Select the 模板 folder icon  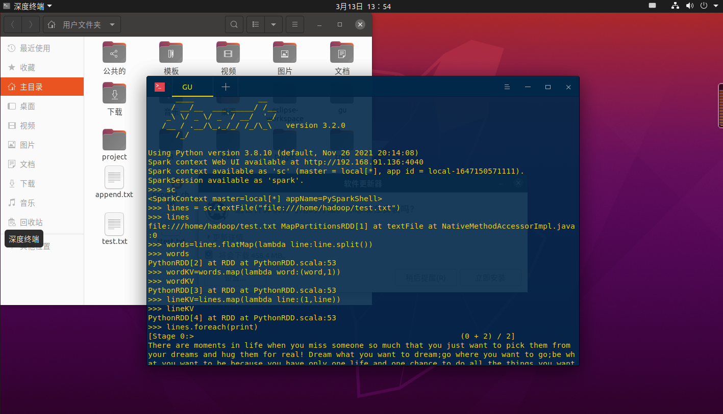[171, 52]
